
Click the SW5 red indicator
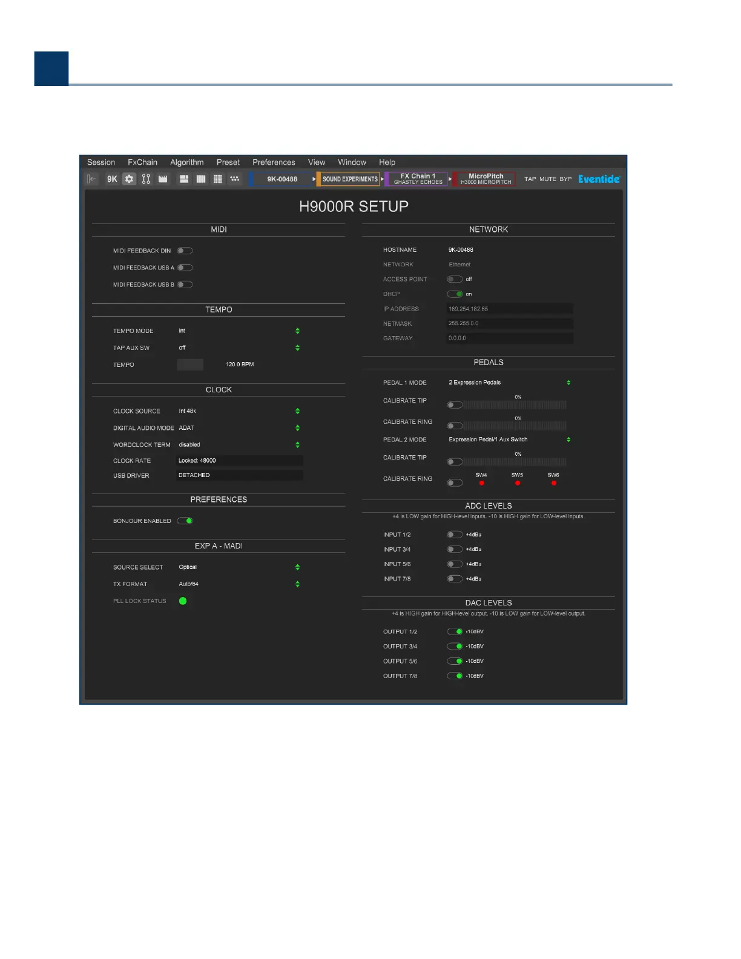[x=517, y=483]
